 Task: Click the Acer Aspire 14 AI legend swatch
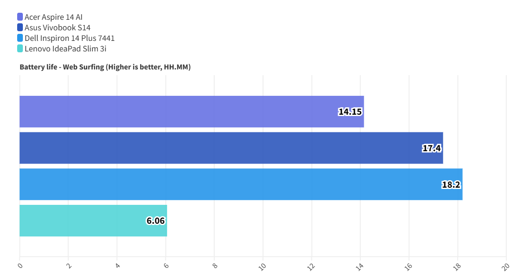tap(20, 17)
